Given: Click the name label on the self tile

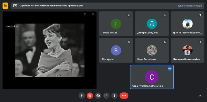Looking at the screenshot, I should click(x=148, y=86).
